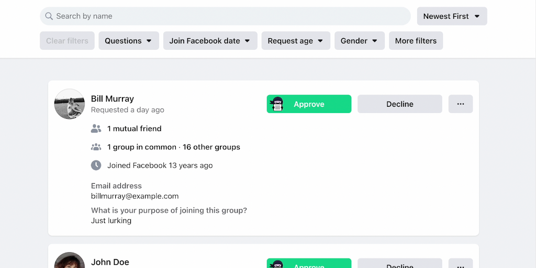
Task: Click the groups in common icon
Action: point(96,147)
